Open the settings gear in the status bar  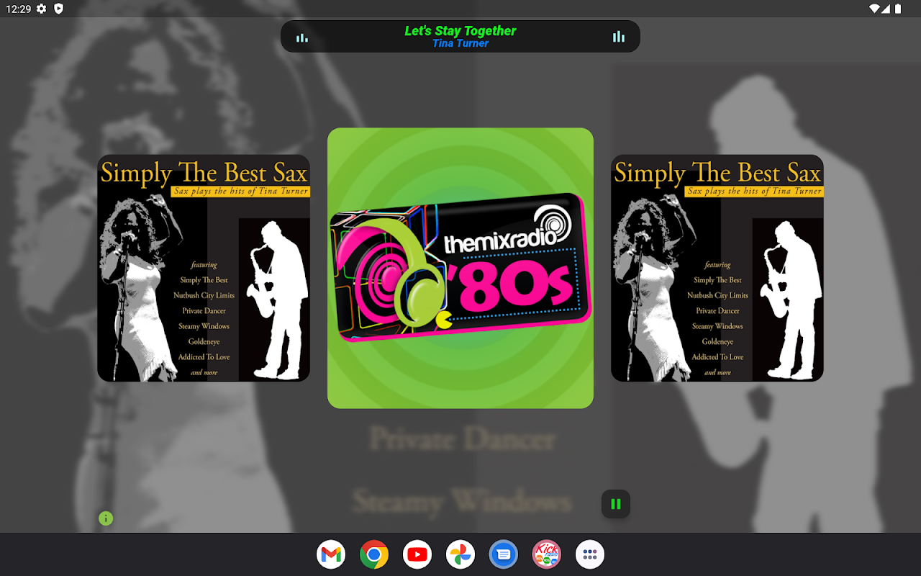pyautogui.click(x=42, y=9)
